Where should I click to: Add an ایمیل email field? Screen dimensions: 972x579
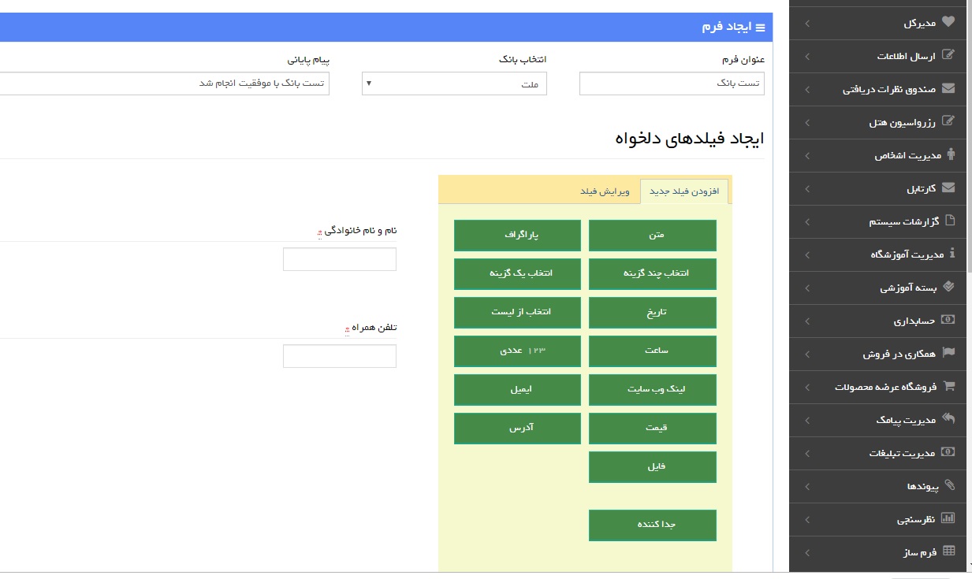point(517,389)
